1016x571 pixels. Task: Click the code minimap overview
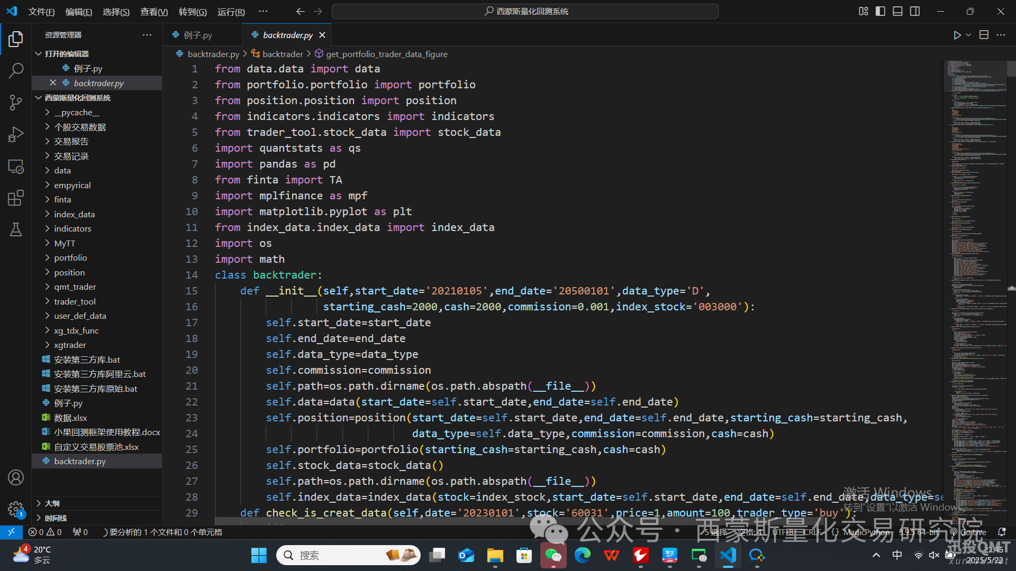coord(975,291)
